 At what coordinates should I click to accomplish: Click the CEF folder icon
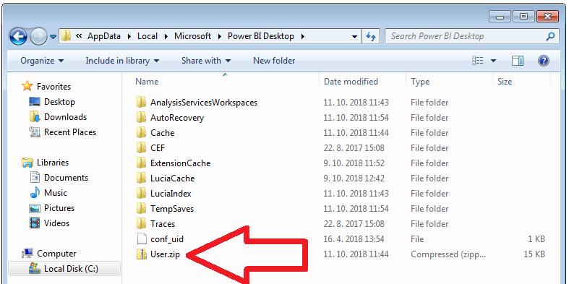click(x=141, y=148)
